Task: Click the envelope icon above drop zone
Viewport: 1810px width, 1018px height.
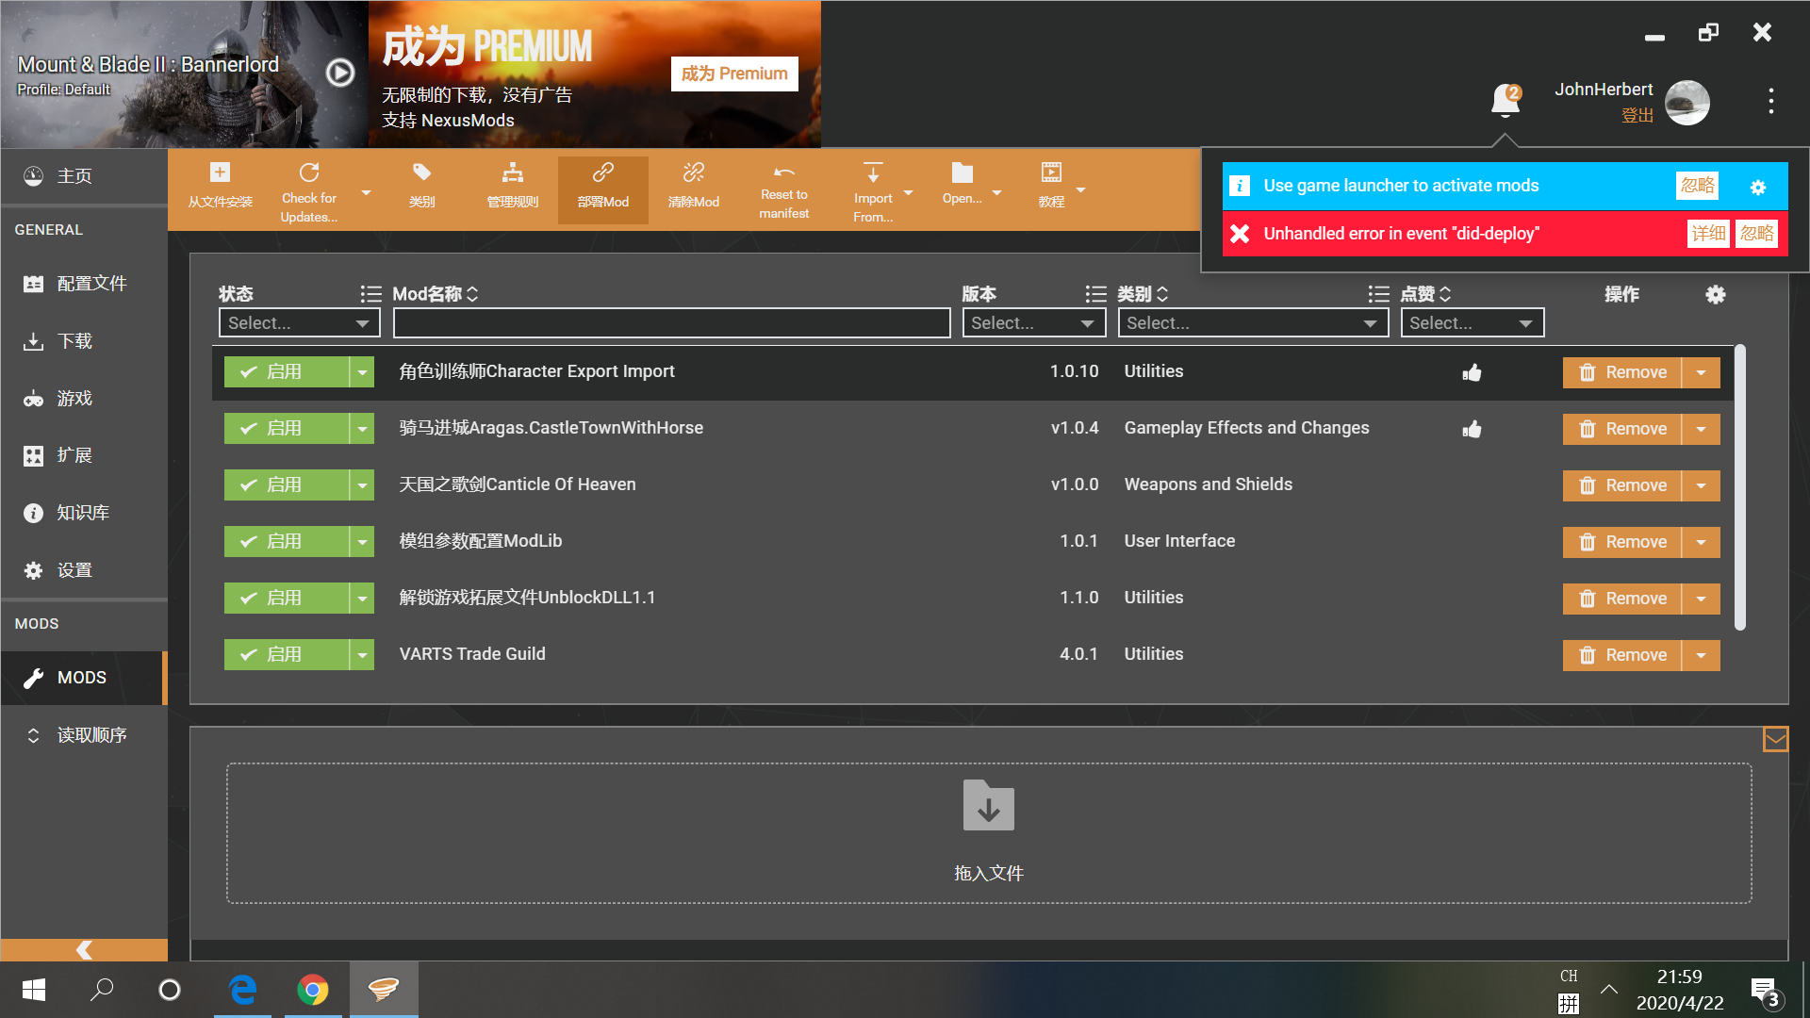Action: tap(1775, 739)
